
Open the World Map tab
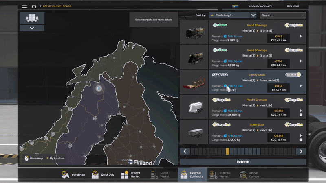[73, 175]
